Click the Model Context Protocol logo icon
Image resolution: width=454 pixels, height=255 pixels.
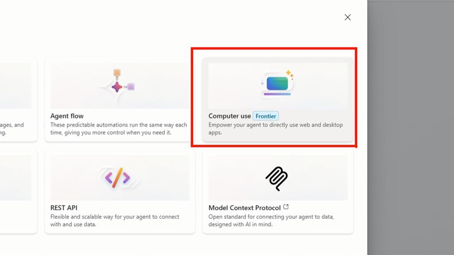tap(277, 178)
